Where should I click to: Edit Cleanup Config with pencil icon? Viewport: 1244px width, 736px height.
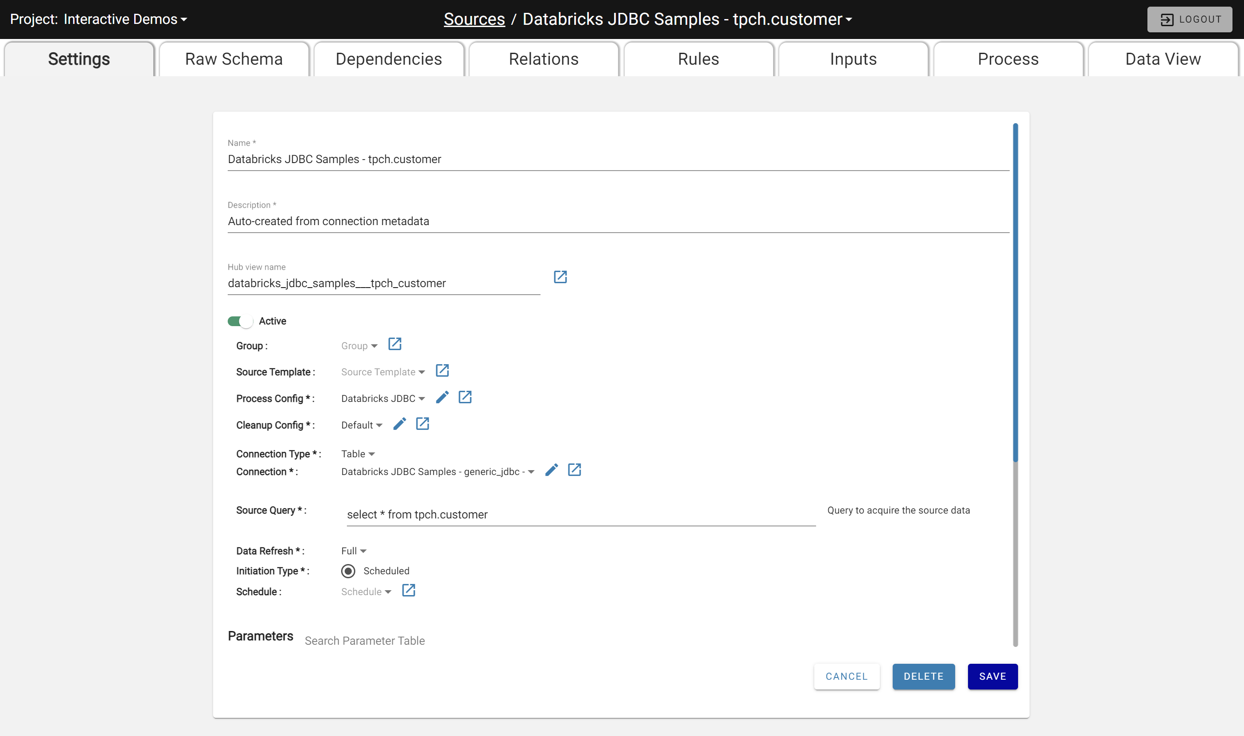[399, 424]
